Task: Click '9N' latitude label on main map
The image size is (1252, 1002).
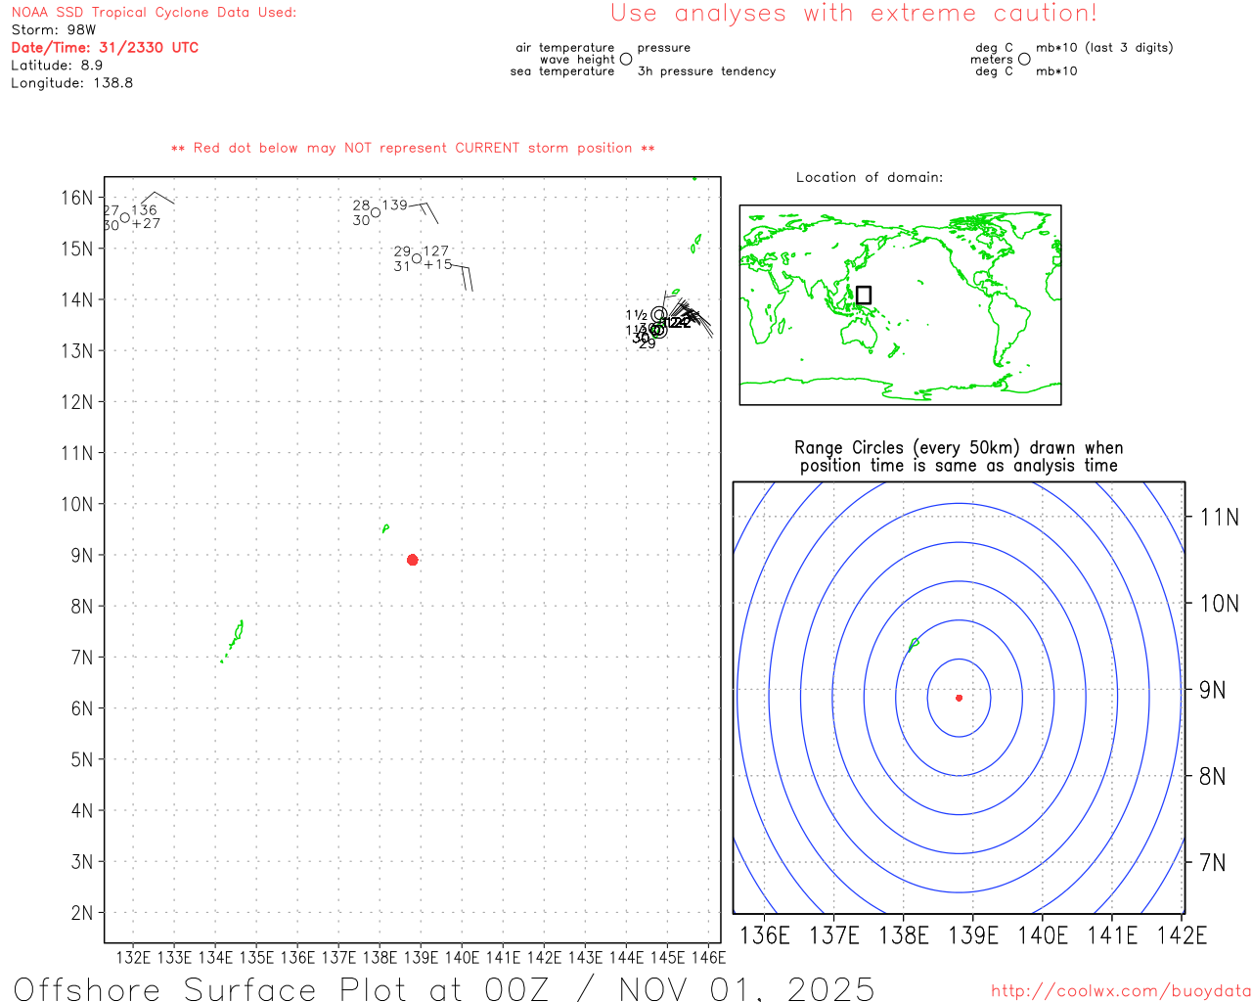Action: 82,556
